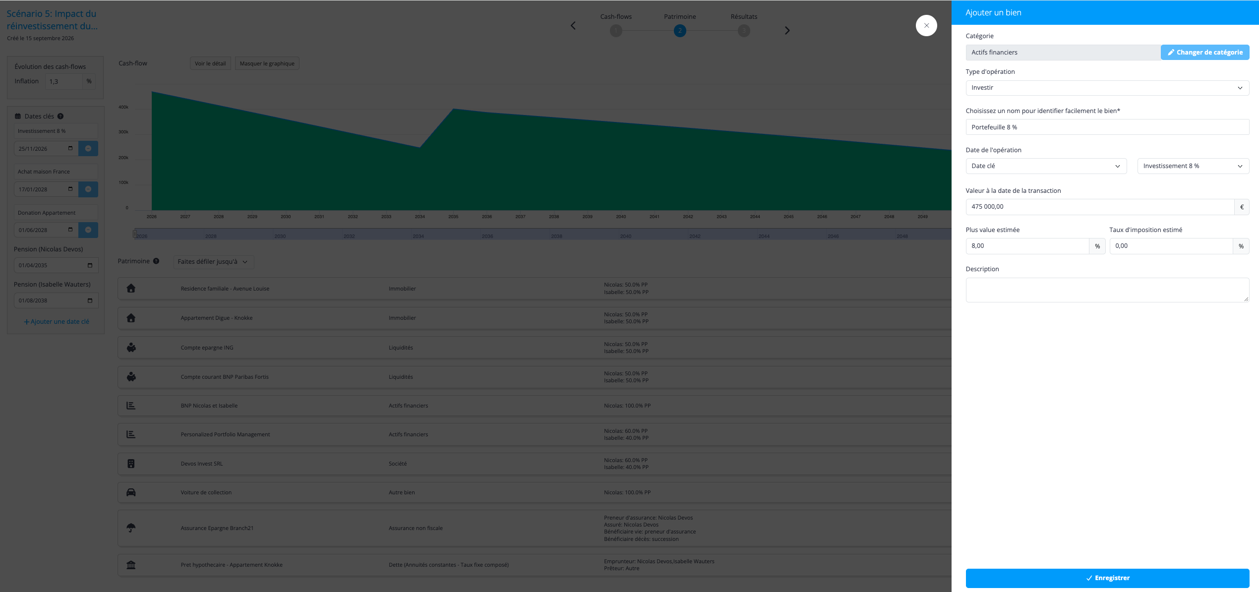Click the building icon for Devos Invest SRL
The width and height of the screenshot is (1259, 592).
131,464
